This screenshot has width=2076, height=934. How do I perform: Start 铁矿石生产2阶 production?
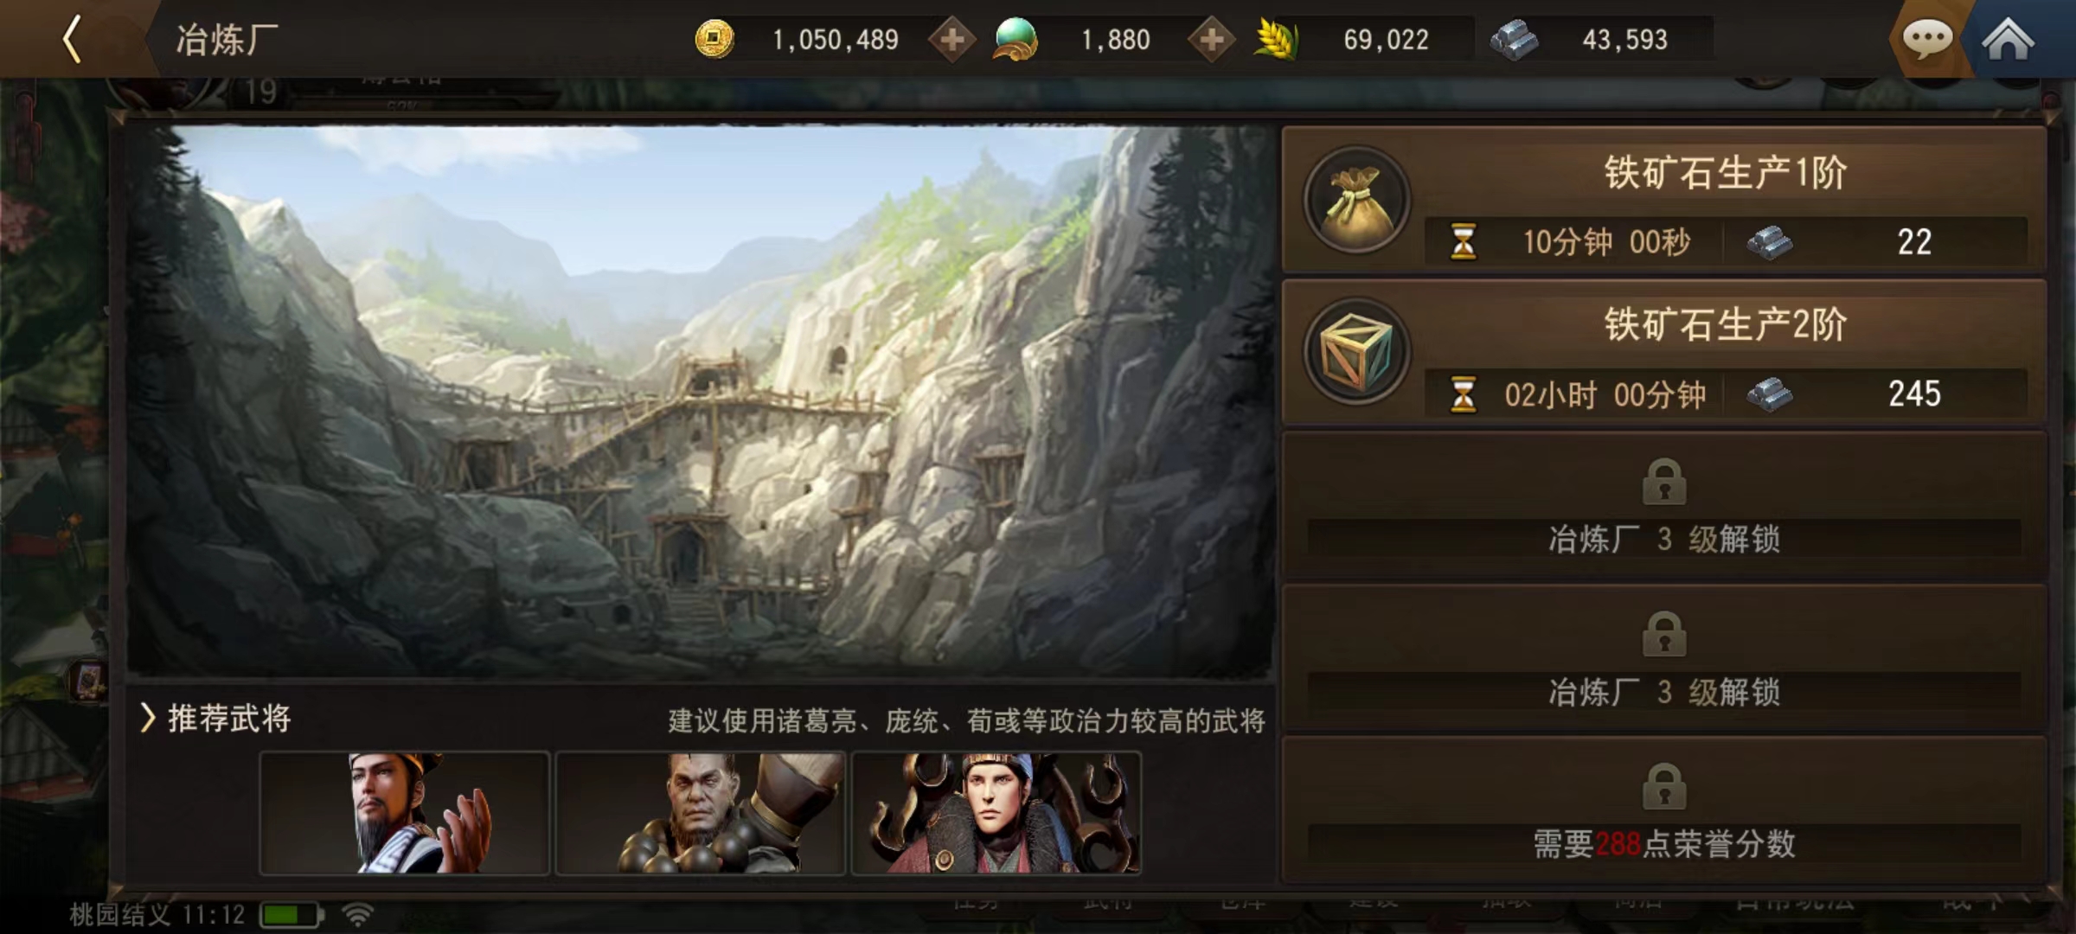coord(1663,352)
